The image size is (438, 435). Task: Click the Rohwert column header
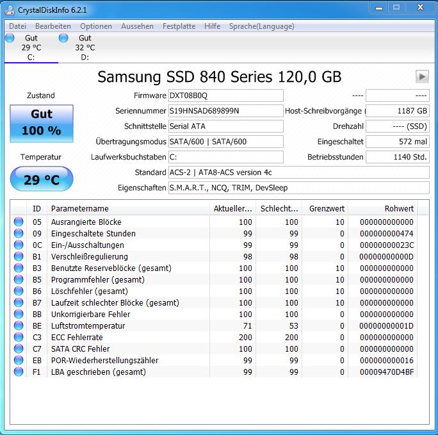(x=383, y=208)
